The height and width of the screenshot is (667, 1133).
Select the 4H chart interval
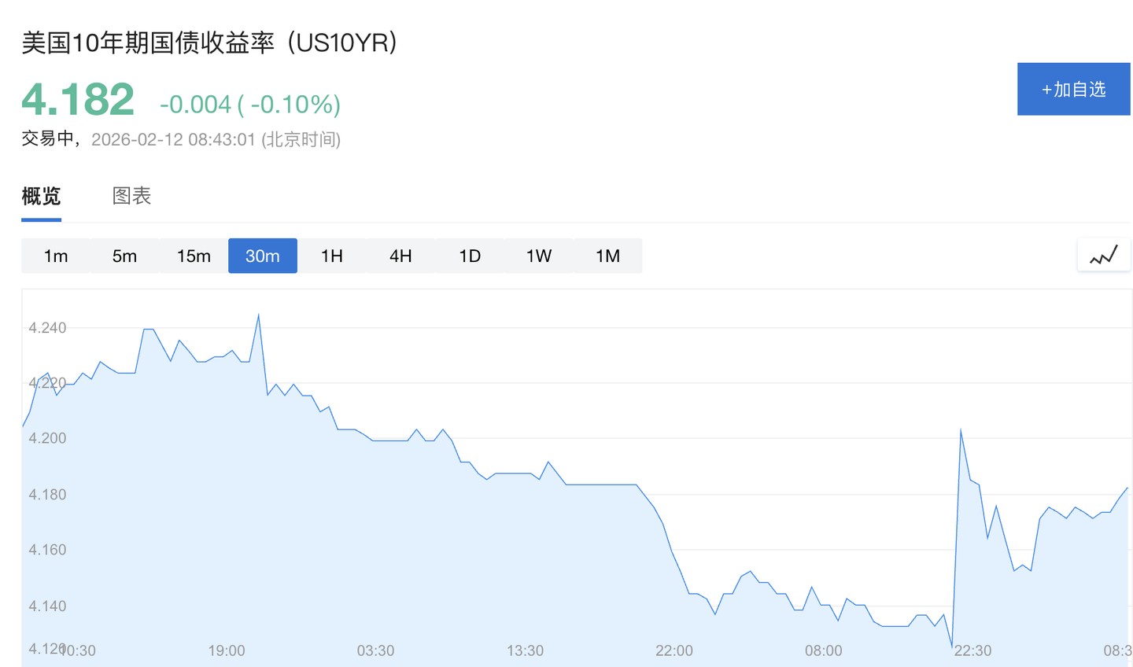pyautogui.click(x=400, y=256)
